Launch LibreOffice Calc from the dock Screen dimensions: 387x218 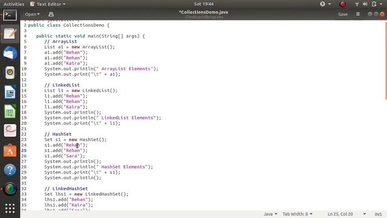tap(10, 111)
